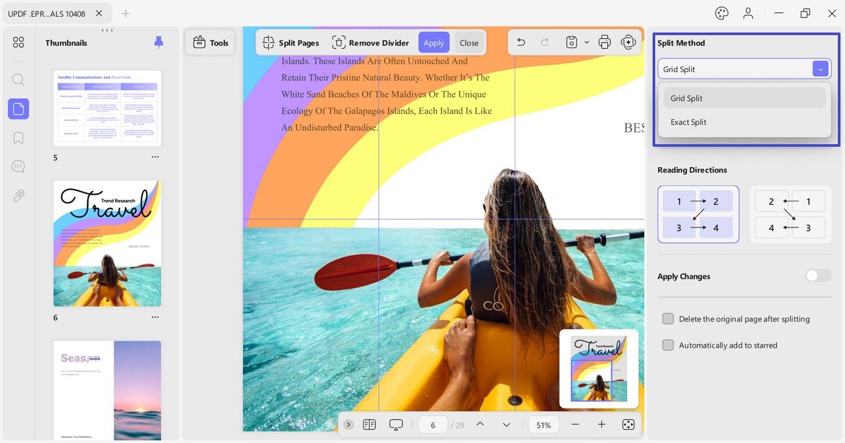This screenshot has width=845, height=443.
Task: Click the Undo arrow in the toolbar
Action: 521,42
